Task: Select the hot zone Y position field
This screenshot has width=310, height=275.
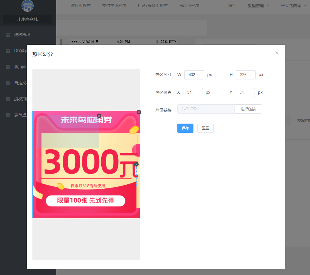Action: [x=245, y=92]
